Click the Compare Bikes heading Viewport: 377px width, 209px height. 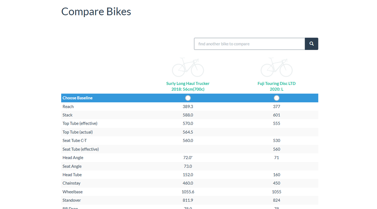[96, 11]
